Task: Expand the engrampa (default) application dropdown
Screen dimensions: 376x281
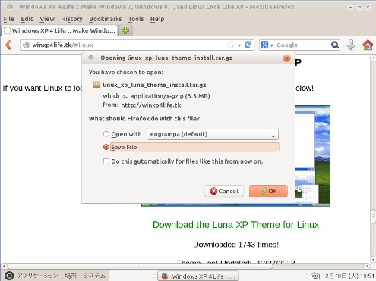Action: (213, 134)
